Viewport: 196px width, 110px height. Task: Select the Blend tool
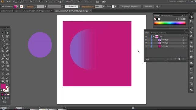pyautogui.click(x=7, y=70)
